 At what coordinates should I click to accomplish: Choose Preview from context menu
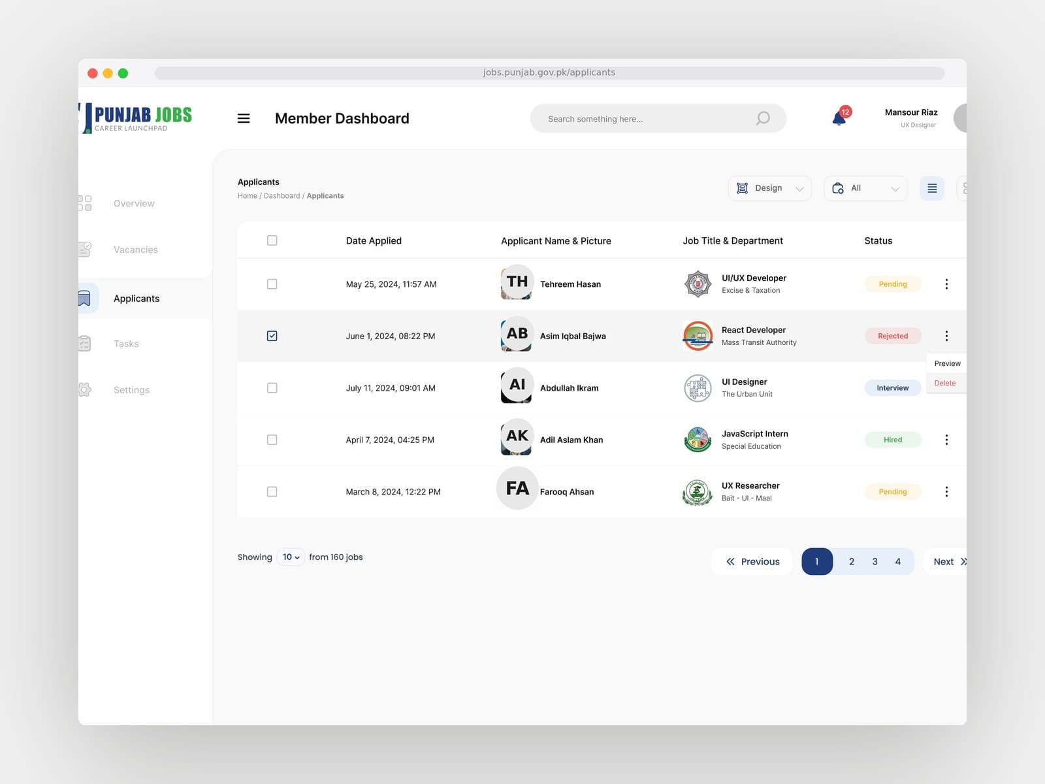pyautogui.click(x=947, y=363)
